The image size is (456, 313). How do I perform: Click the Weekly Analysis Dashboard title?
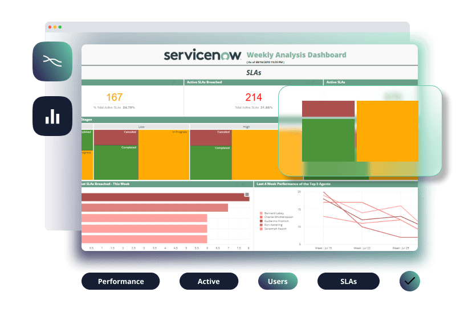point(296,55)
